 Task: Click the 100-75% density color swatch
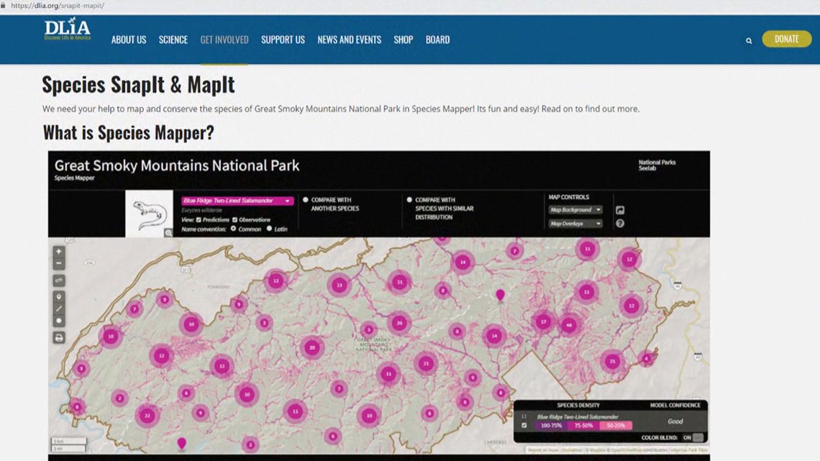click(551, 426)
